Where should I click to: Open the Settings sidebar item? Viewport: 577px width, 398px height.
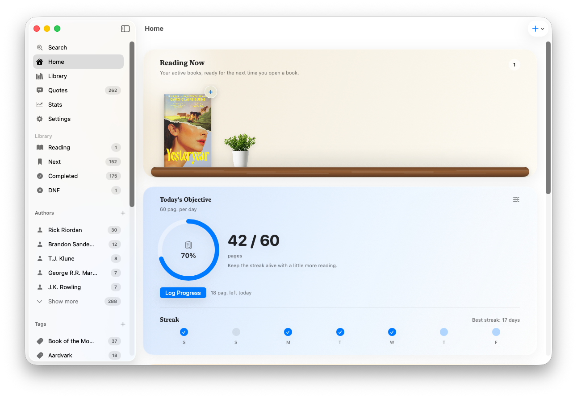click(78, 119)
